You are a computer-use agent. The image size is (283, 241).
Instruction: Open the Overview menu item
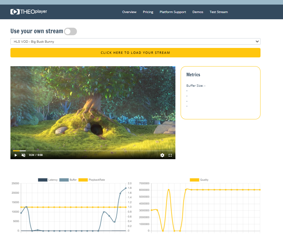[x=129, y=12]
